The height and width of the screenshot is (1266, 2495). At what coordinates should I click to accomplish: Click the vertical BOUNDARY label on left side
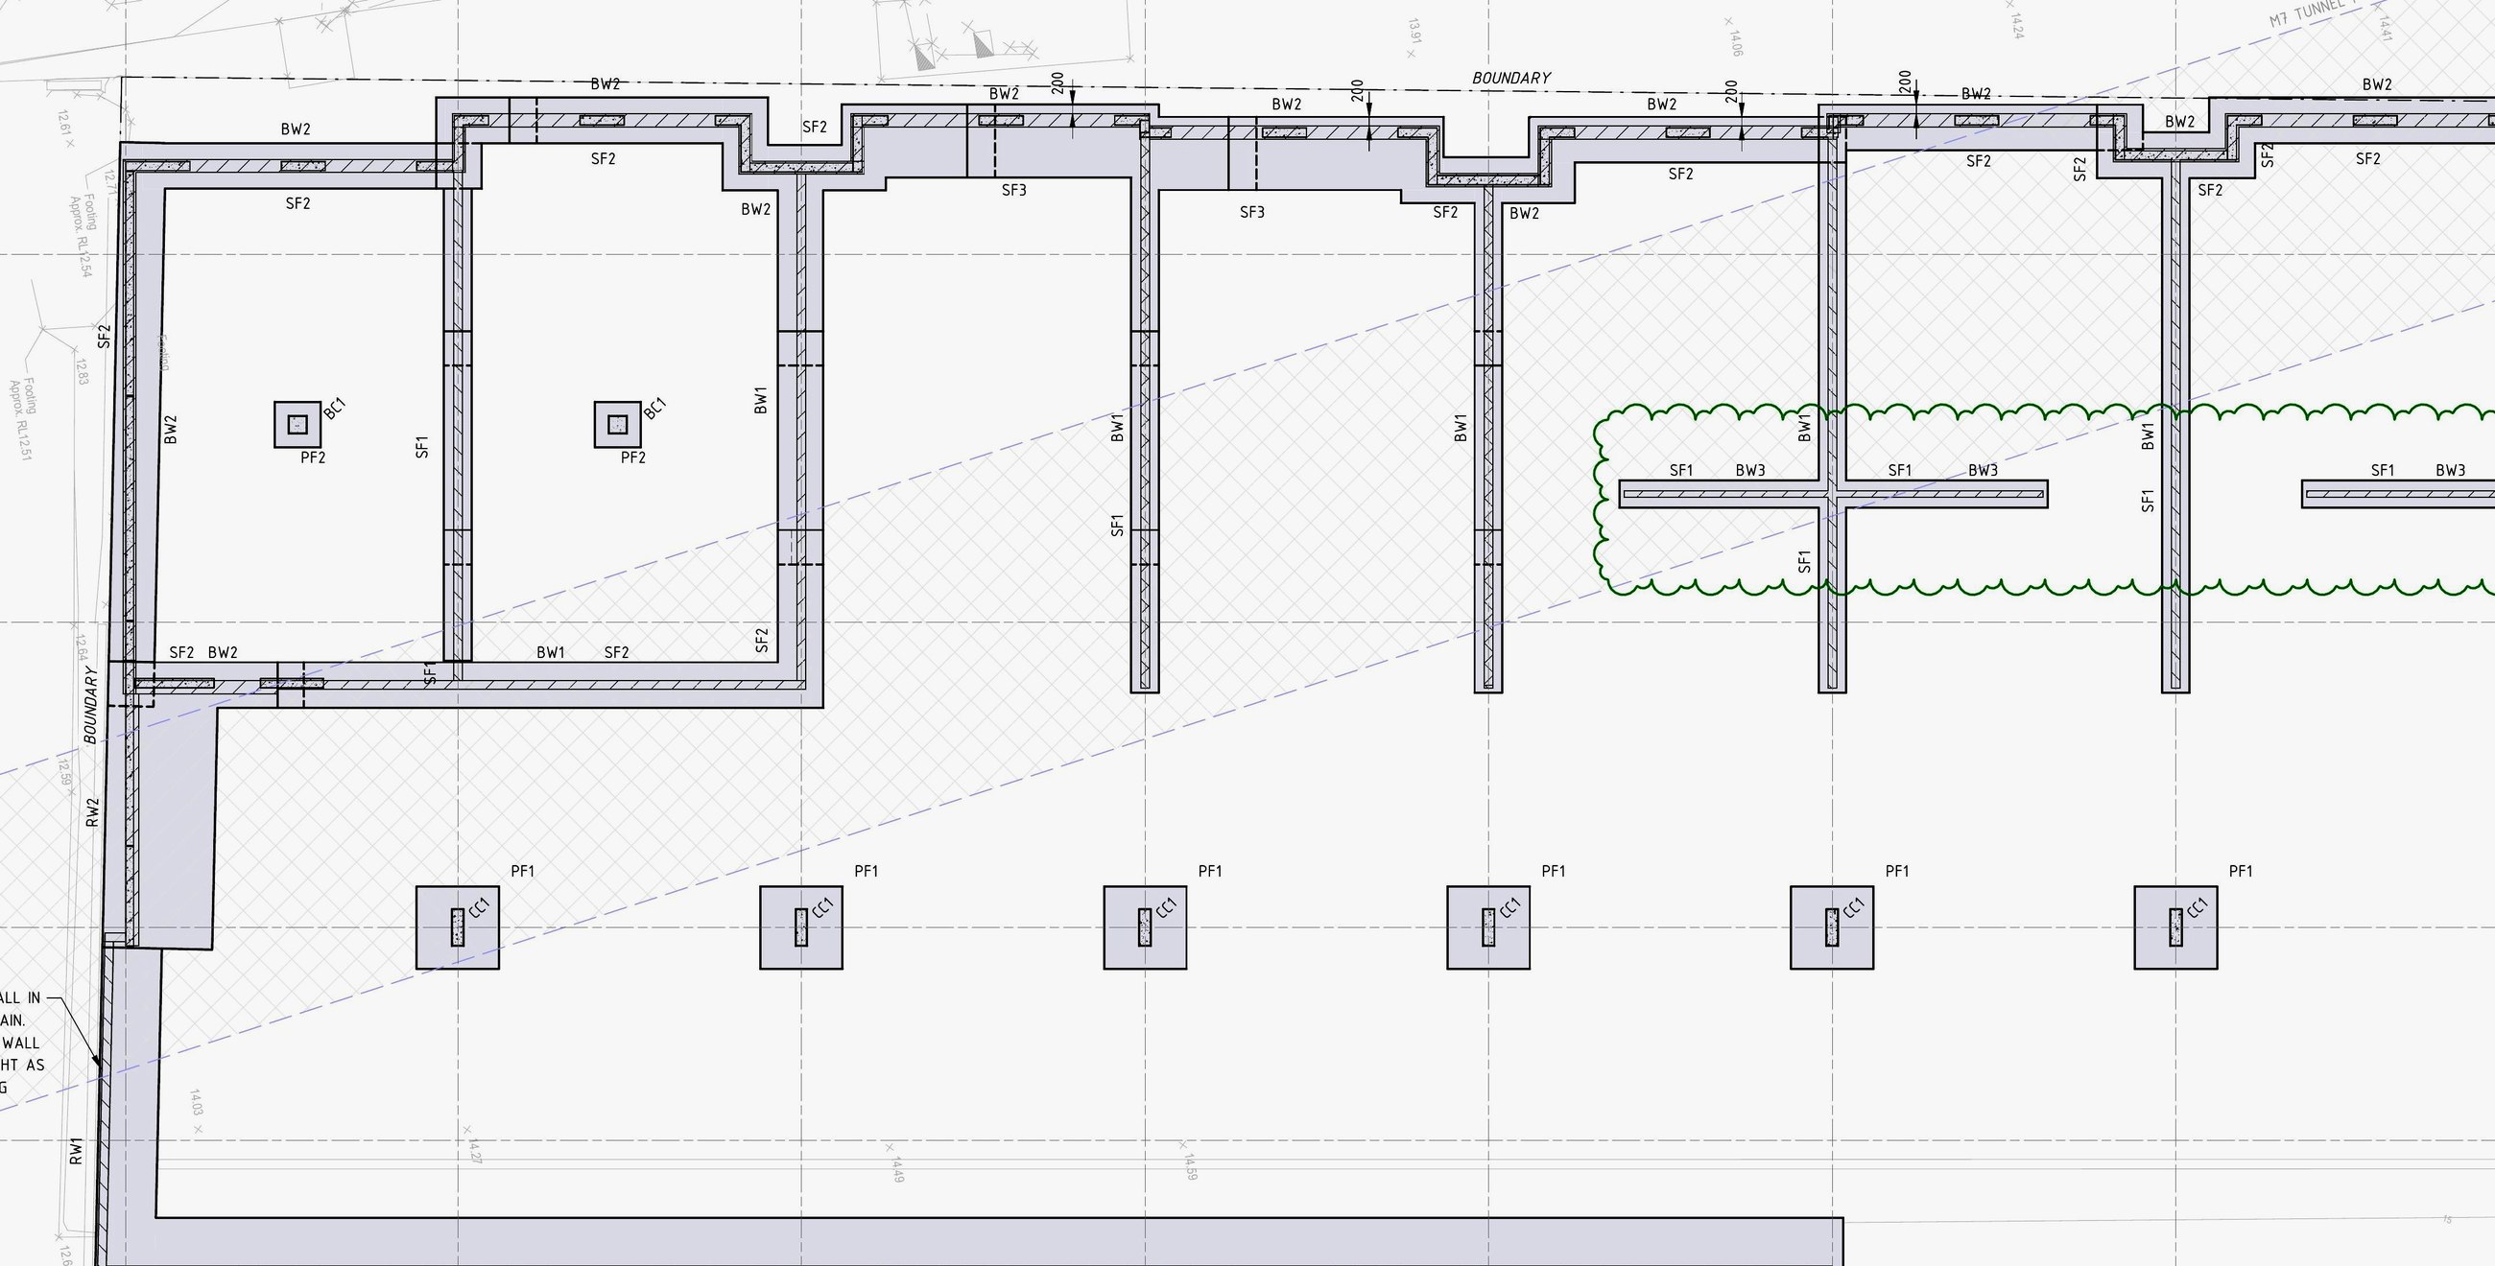90,705
